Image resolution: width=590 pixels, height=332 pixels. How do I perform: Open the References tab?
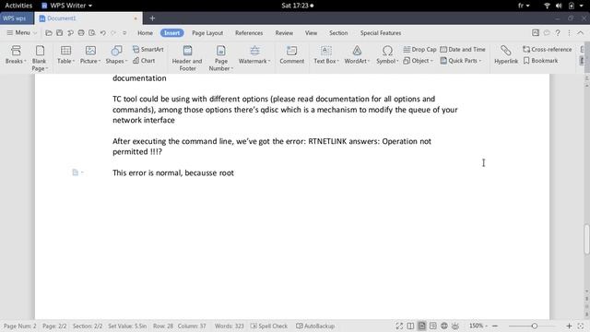(249, 33)
